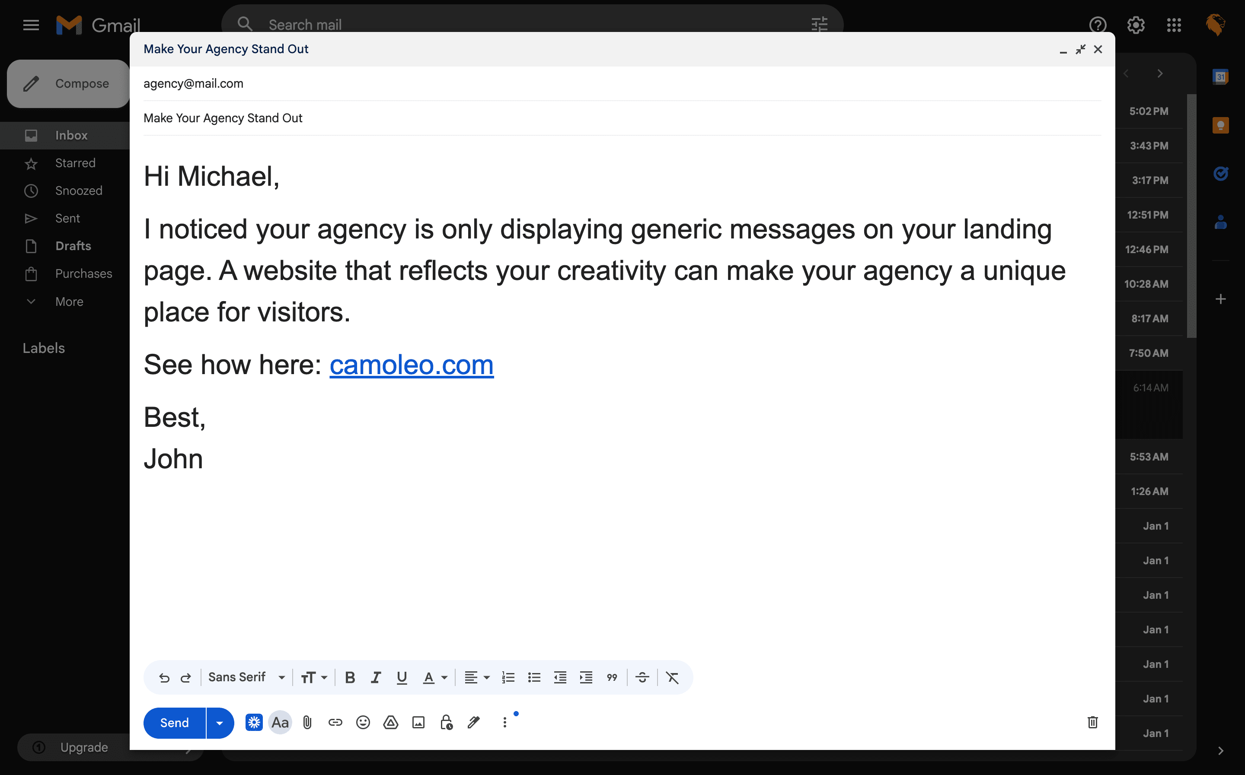Follow the camoleo.com link

pos(411,365)
